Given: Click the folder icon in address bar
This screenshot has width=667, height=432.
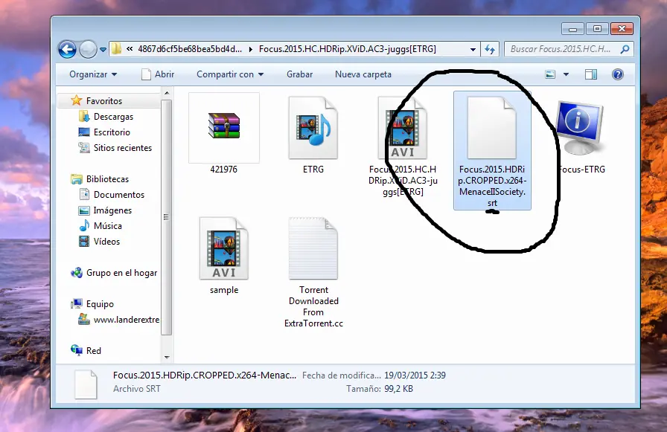Looking at the screenshot, I should pyautogui.click(x=116, y=49).
